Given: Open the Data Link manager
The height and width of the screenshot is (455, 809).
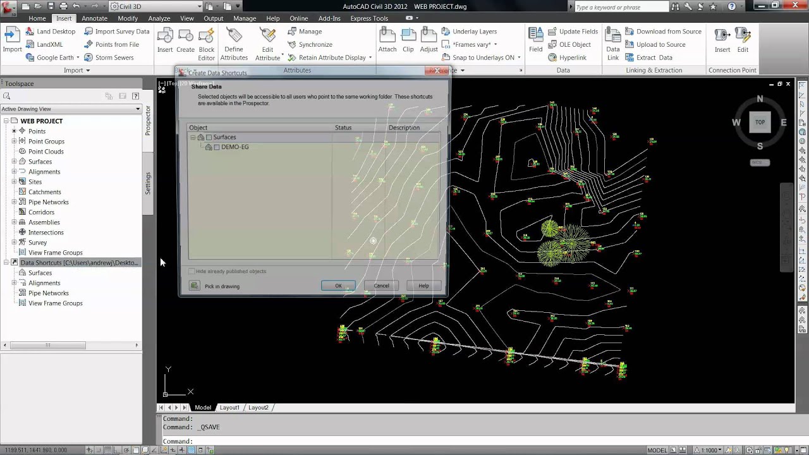Looking at the screenshot, I should click(613, 44).
